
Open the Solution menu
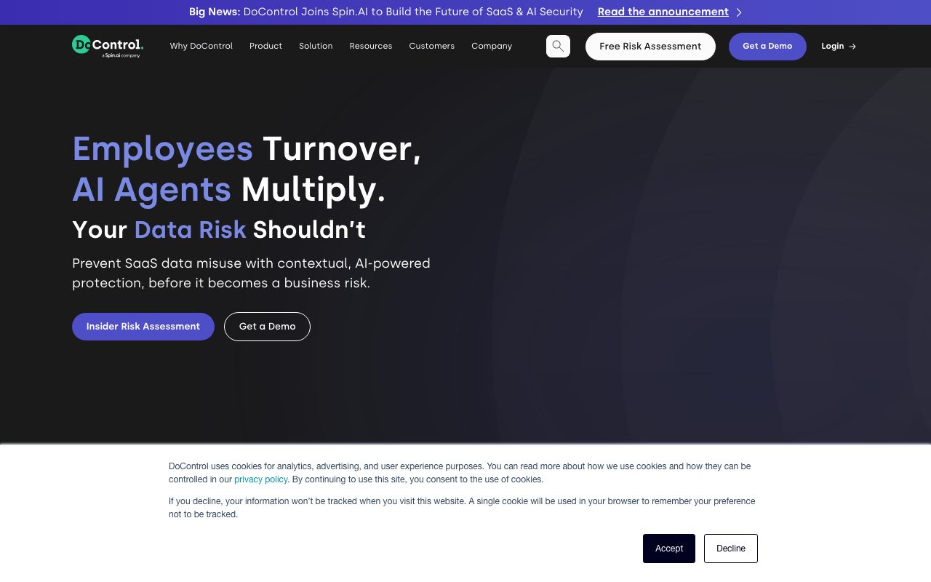[316, 46]
